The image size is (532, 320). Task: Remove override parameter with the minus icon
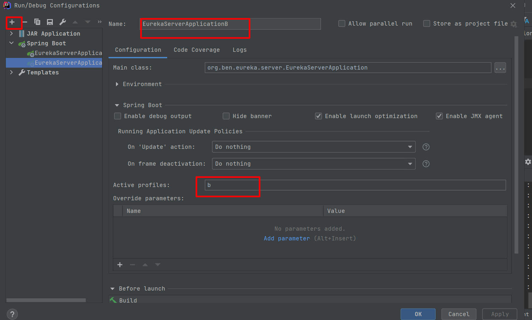click(x=133, y=265)
